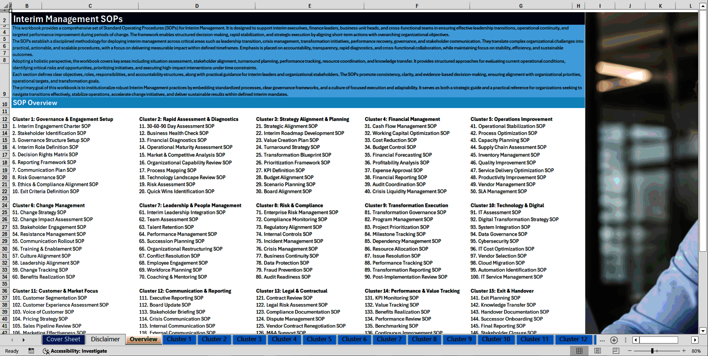Viewport: 708px width, 356px height.
Task: Click horizontal scrollbar left arrow
Action: pos(636,340)
